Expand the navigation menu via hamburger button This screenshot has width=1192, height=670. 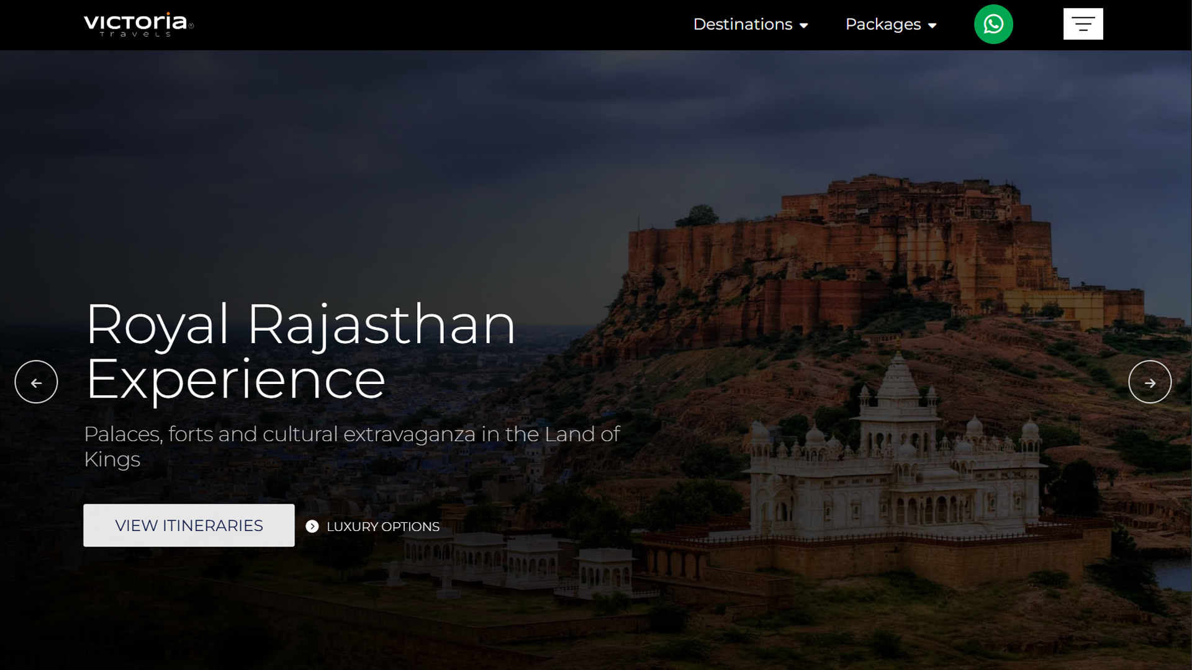(x=1083, y=24)
